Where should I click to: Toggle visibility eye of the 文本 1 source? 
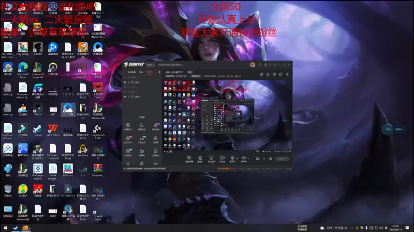point(125,82)
